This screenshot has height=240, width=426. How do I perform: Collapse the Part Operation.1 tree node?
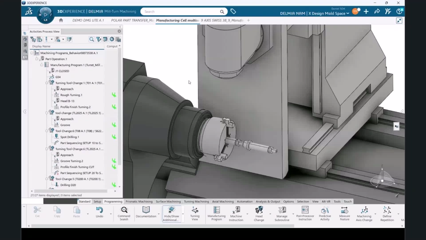[37, 59]
